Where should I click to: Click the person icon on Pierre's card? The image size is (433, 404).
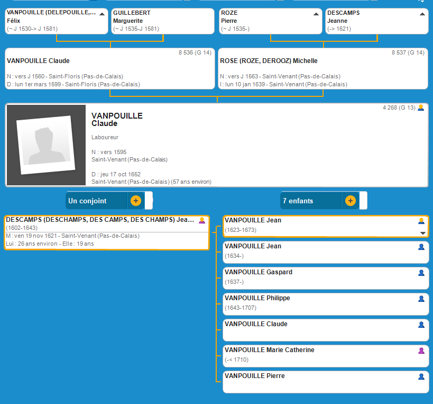[421, 376]
